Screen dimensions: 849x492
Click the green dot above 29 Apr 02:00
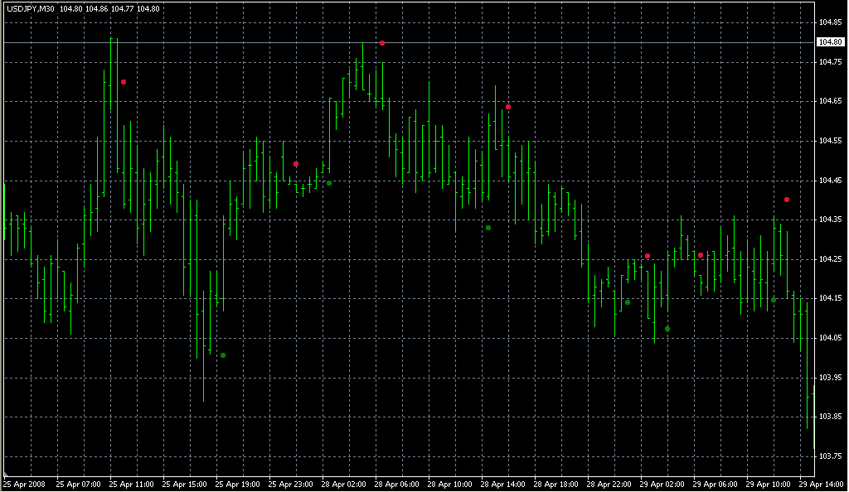click(x=667, y=329)
